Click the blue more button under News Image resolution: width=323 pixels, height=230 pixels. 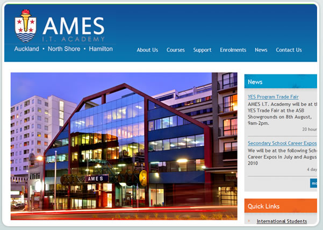click(313, 183)
